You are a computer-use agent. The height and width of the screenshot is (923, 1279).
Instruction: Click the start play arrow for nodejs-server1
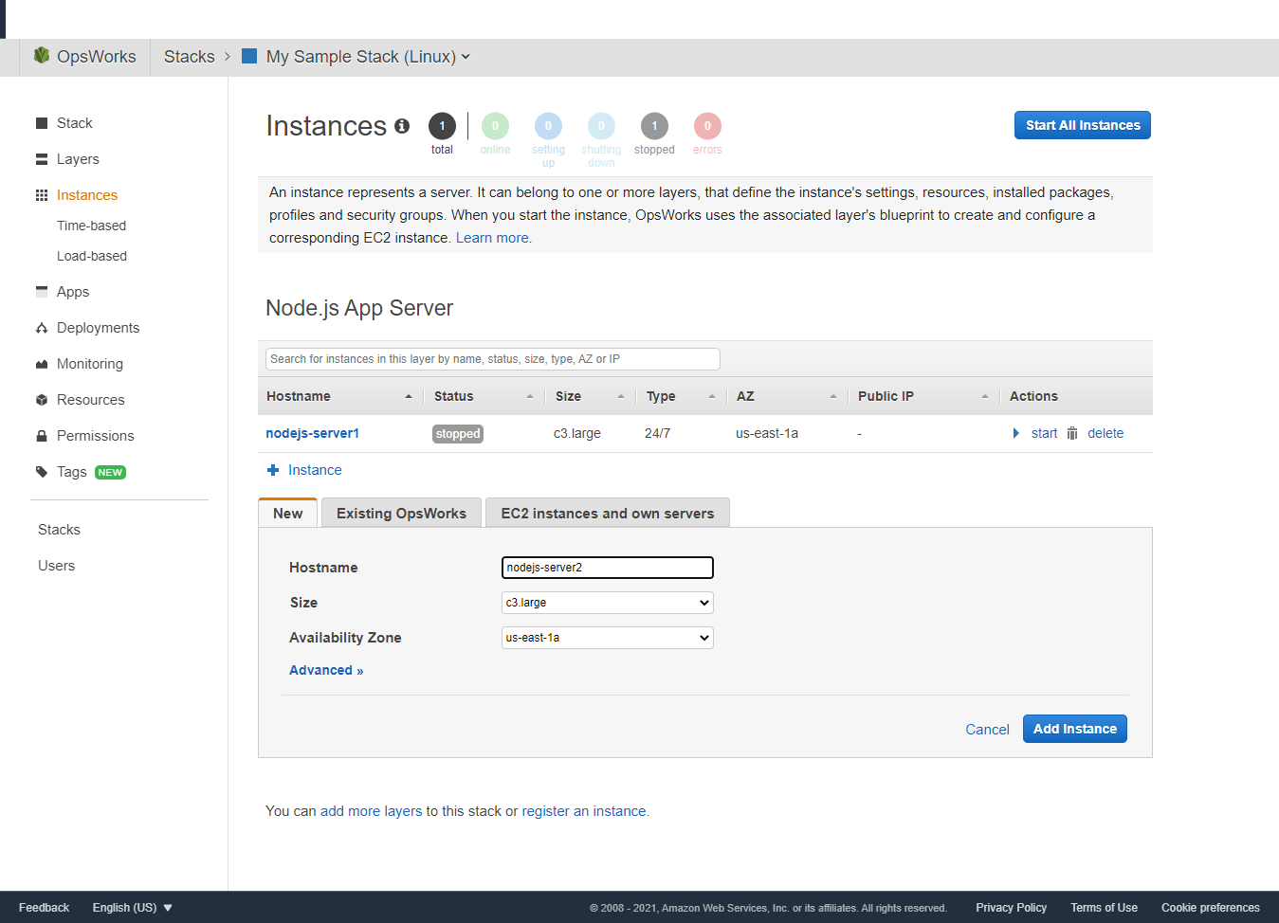coord(1016,433)
